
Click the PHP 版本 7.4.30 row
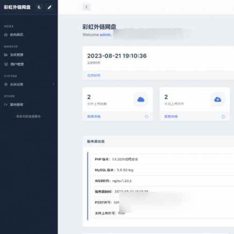click(162, 159)
